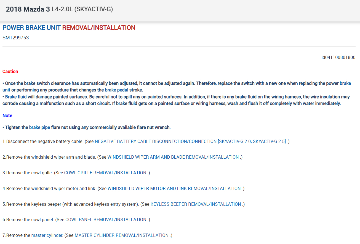This screenshot has width=360, height=244.
Task: Open the NEGATIVE BATTERY CABLE DISCONNECTION/CONNECTION link
Action: coord(190,141)
